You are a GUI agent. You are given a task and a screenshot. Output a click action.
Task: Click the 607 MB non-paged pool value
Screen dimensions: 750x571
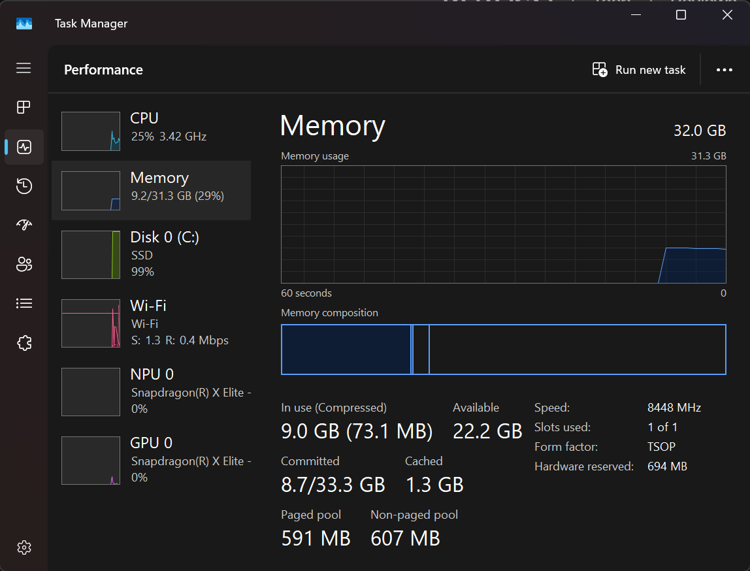pos(405,538)
